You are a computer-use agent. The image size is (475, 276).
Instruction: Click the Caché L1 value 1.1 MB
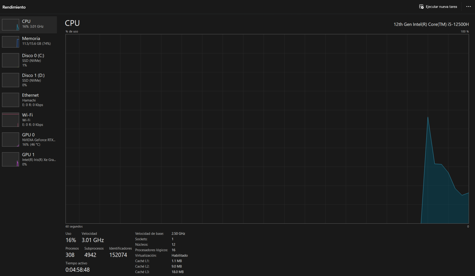[177, 261]
